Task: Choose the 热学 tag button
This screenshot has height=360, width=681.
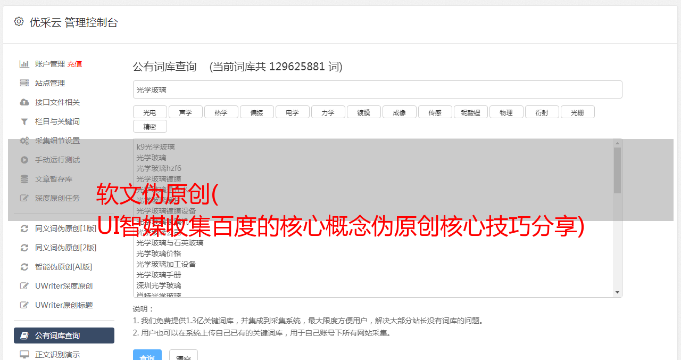Action: pos(221,112)
